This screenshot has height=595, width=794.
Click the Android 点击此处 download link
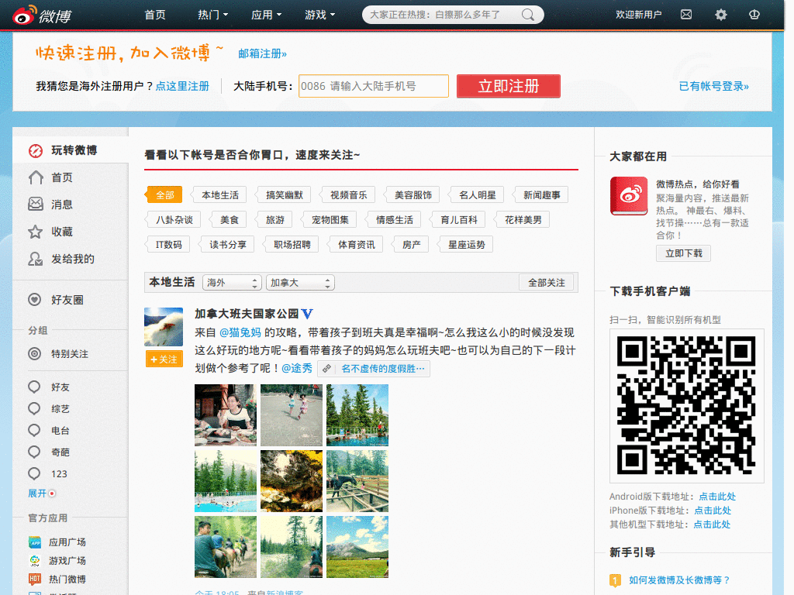717,497
